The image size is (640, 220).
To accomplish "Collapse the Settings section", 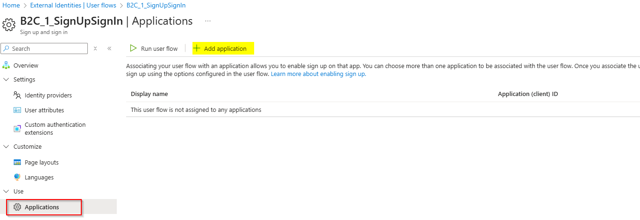I will point(6,79).
